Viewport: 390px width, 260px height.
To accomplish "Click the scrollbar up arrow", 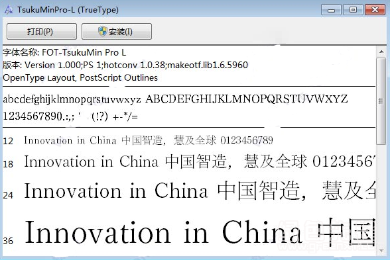I will (381, 52).
